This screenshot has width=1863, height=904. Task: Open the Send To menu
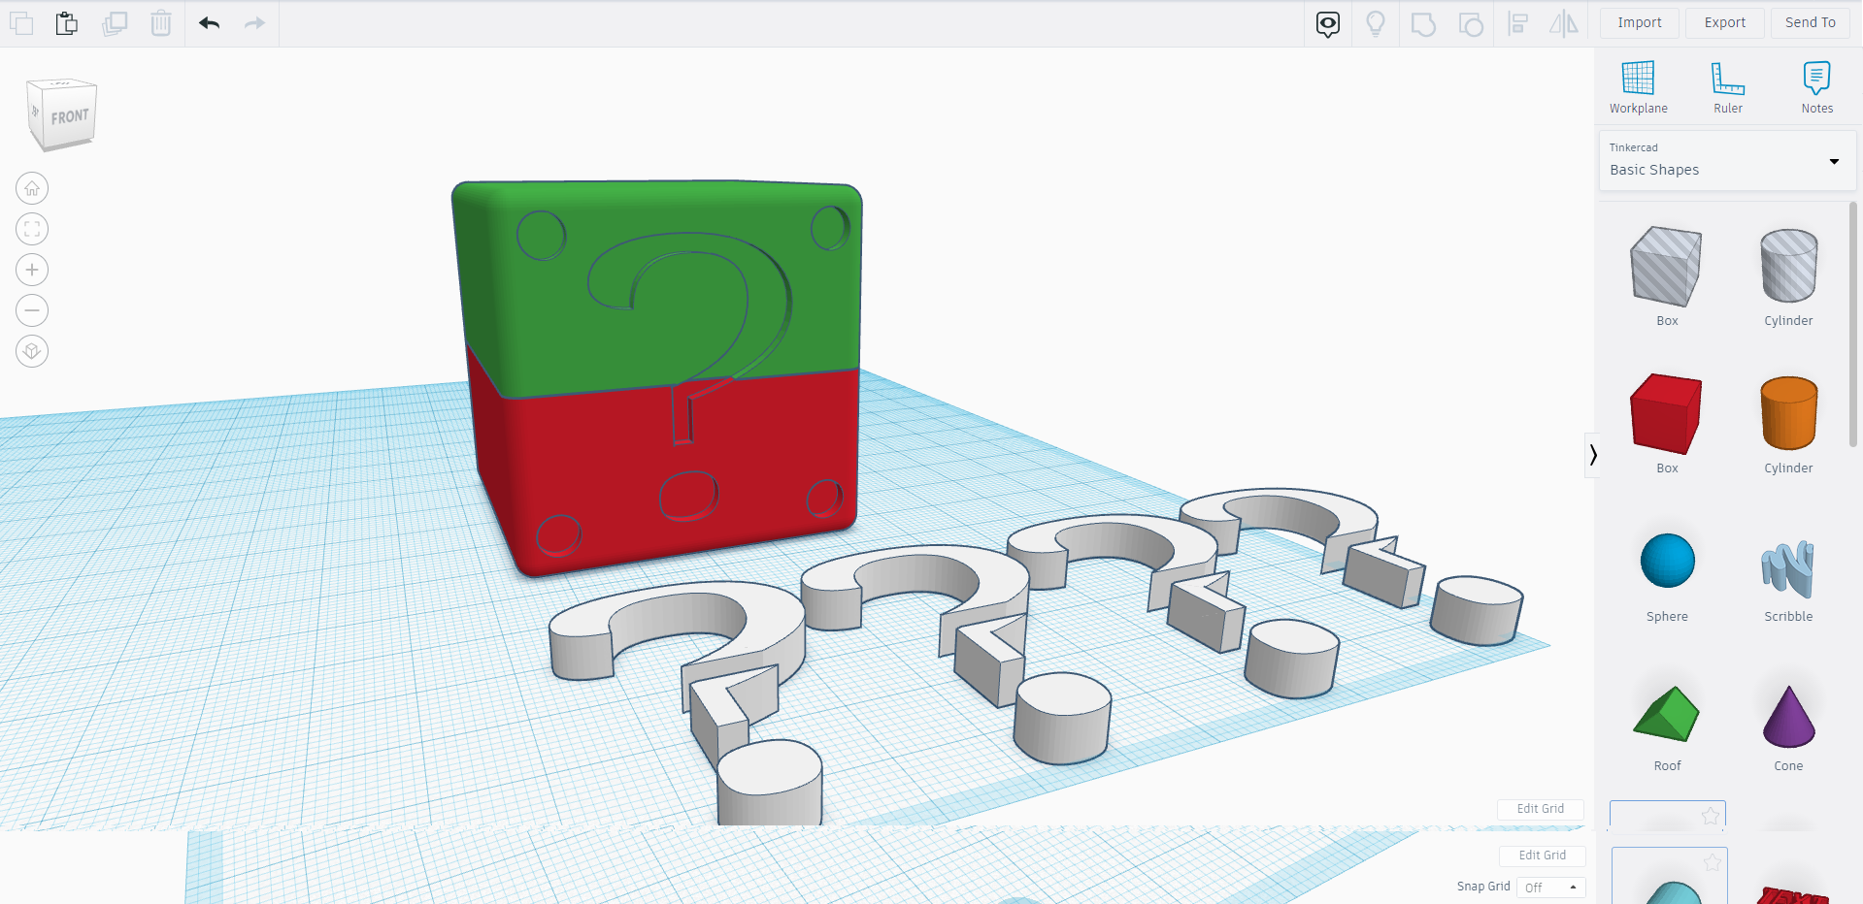(1811, 22)
